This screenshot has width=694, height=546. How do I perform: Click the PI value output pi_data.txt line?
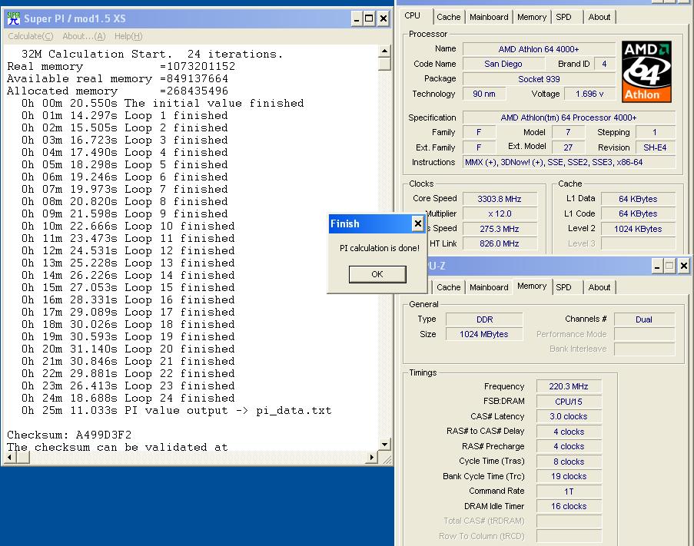[176, 410]
